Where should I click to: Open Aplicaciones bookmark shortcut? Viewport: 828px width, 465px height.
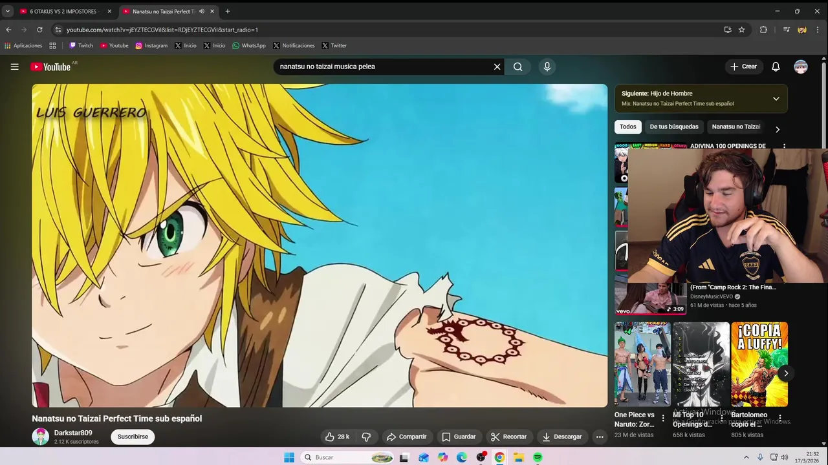coord(23,46)
